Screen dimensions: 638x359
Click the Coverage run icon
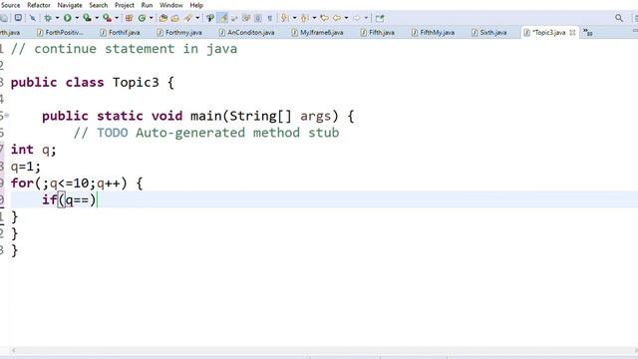[87, 18]
